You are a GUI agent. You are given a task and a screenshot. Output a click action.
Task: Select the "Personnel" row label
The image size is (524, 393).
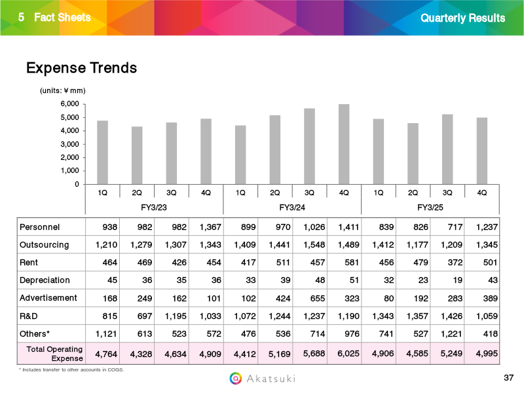point(40,227)
